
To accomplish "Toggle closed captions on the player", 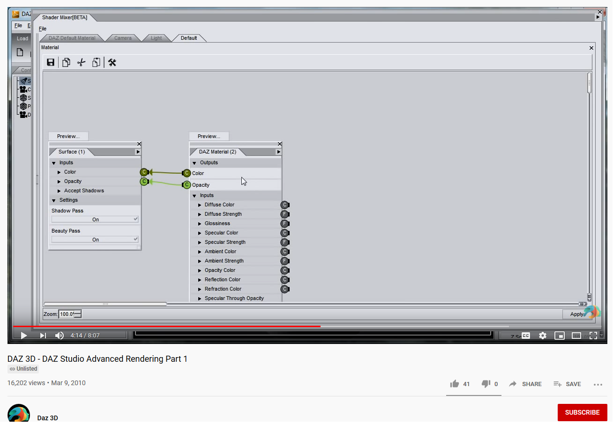I will (526, 336).
